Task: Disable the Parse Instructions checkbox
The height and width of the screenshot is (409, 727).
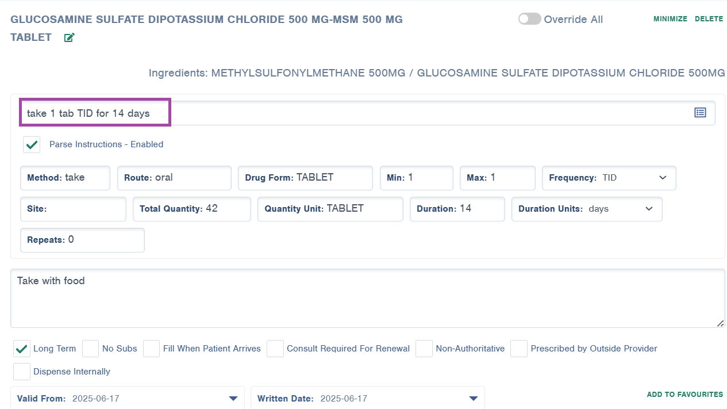Action: tap(32, 144)
